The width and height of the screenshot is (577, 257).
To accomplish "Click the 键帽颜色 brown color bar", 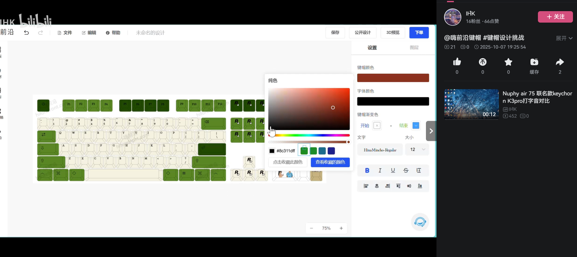I will pyautogui.click(x=393, y=78).
